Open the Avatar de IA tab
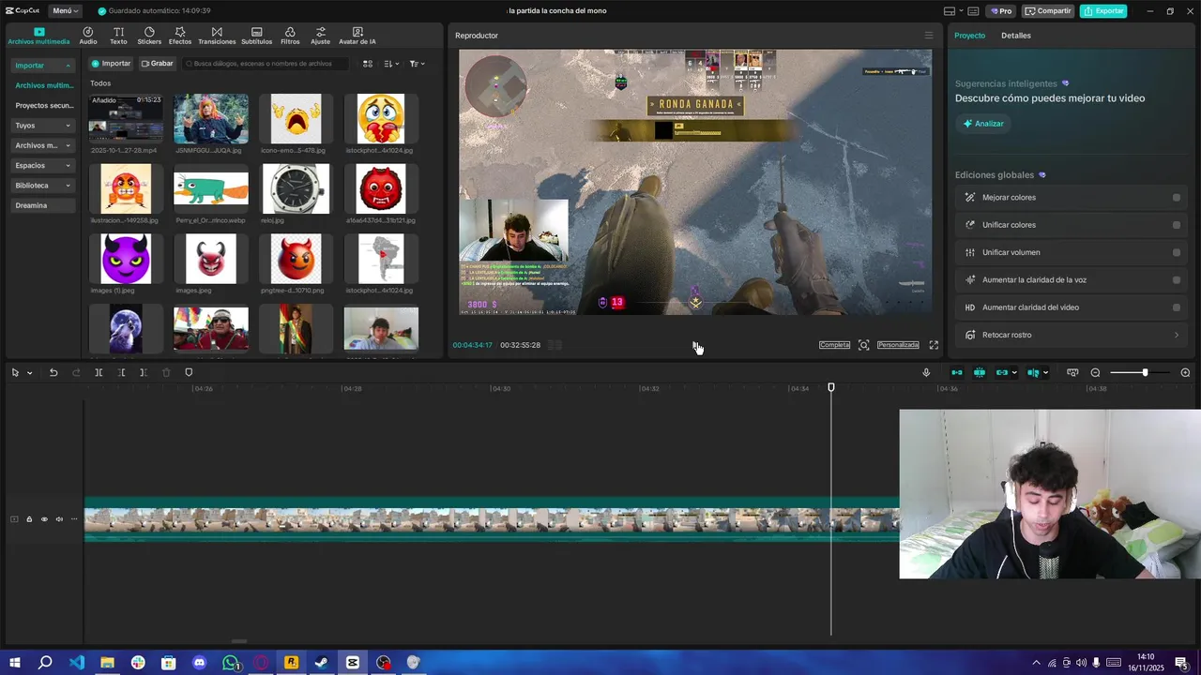Viewport: 1201px width, 675px height. [357, 36]
